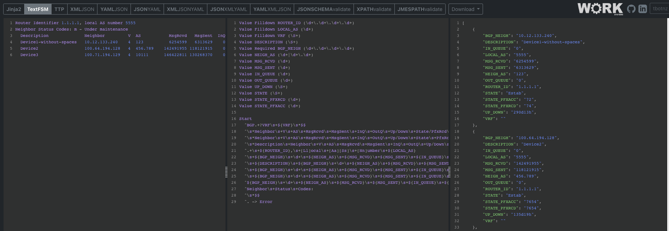Image resolution: width=669 pixels, height=231 pixels.
Task: Open the YAMLXMLJSON tab
Action: (x=272, y=9)
